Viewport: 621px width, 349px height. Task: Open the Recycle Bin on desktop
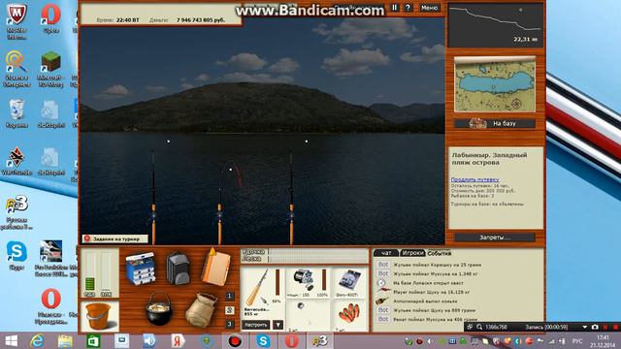tap(16, 113)
